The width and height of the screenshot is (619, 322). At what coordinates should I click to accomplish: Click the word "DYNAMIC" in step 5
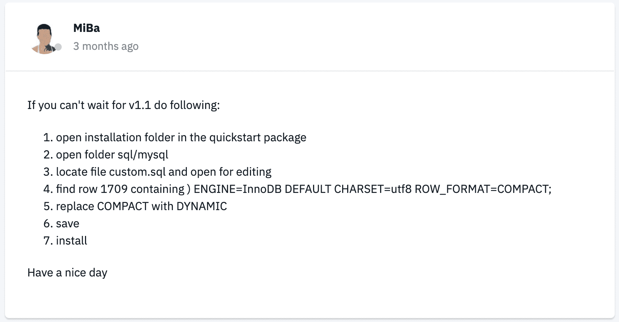point(202,206)
